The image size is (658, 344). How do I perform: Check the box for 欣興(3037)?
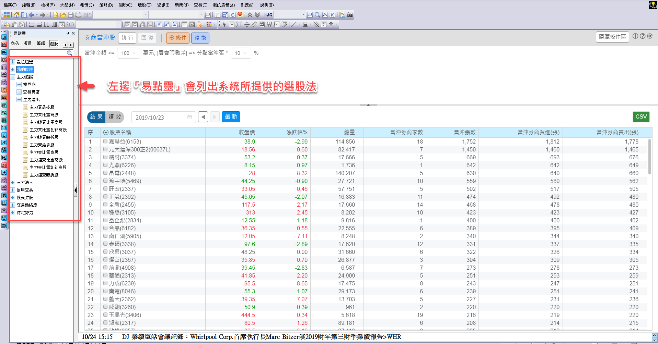tap(105, 251)
